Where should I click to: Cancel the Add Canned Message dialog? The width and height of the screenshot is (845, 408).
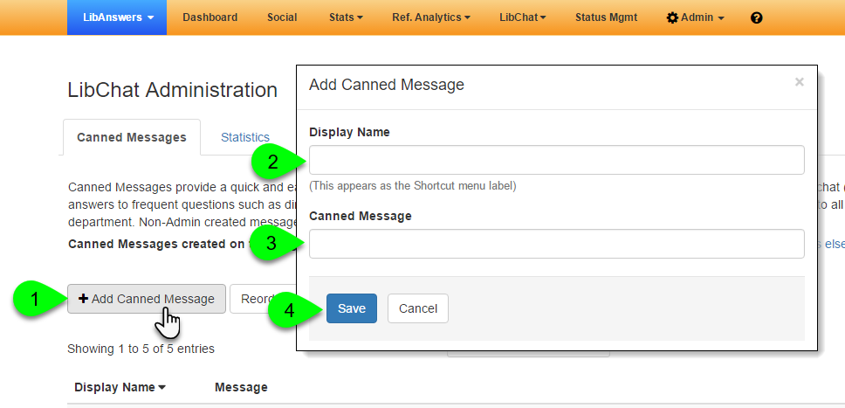[417, 308]
